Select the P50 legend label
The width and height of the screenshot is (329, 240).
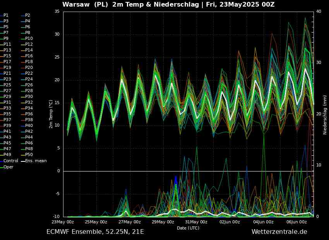[x=29, y=154]
